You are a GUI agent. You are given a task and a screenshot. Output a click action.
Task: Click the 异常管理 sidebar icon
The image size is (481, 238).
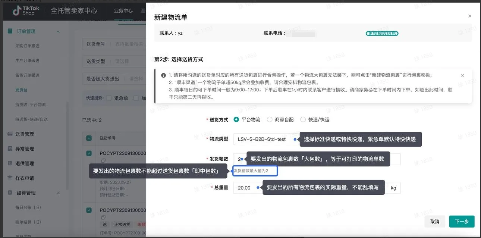(10, 148)
